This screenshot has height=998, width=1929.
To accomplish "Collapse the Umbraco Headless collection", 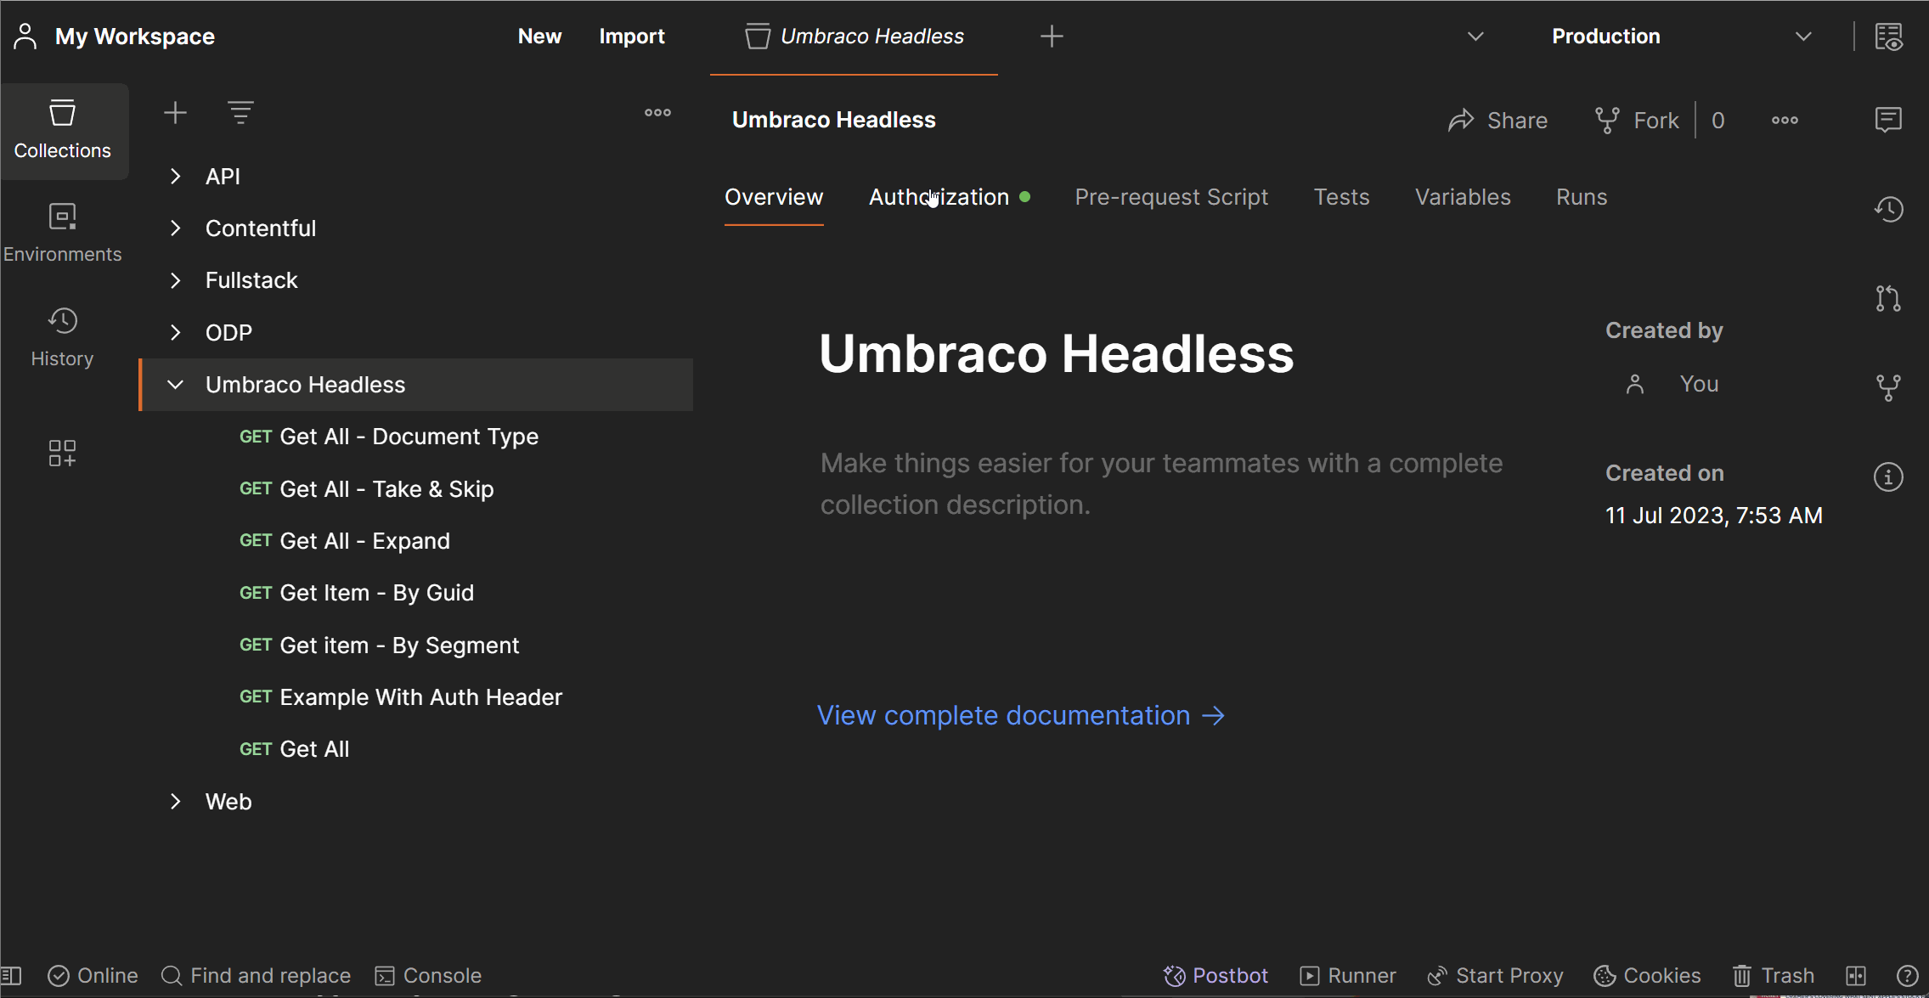I will [175, 385].
